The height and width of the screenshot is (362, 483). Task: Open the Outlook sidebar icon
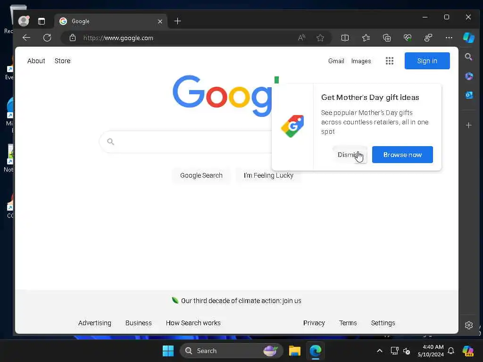tap(469, 95)
